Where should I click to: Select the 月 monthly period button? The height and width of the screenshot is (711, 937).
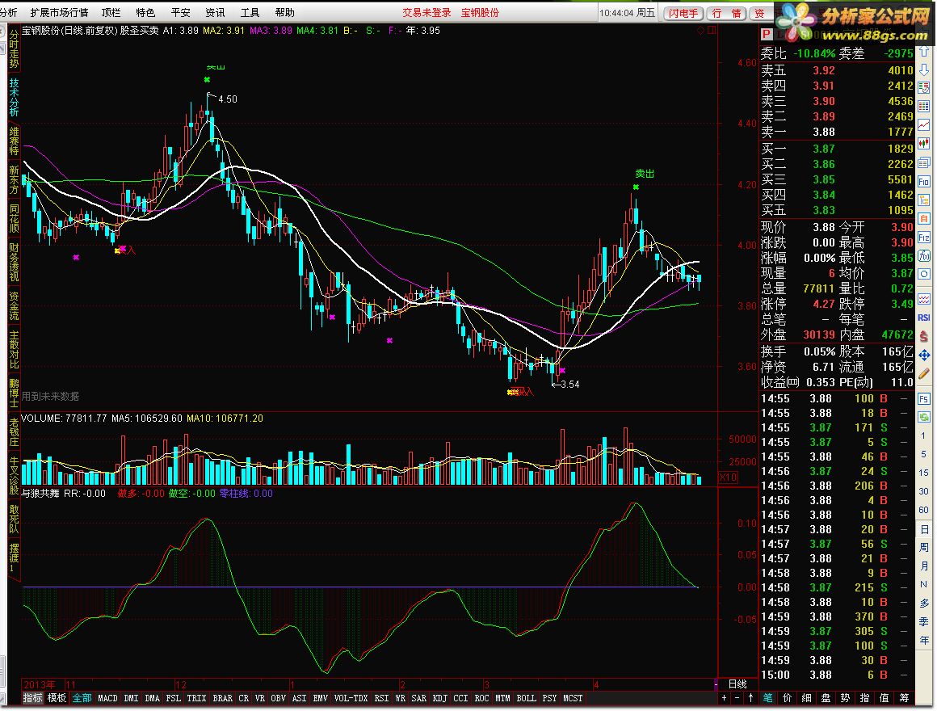pos(924,566)
